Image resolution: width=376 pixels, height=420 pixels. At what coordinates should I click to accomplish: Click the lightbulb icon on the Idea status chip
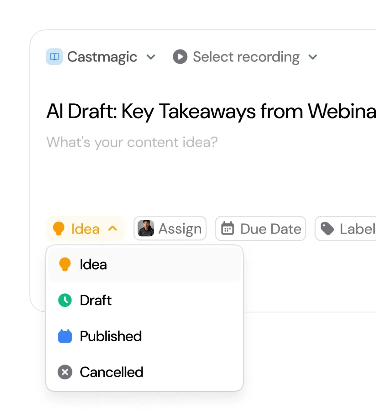59,228
